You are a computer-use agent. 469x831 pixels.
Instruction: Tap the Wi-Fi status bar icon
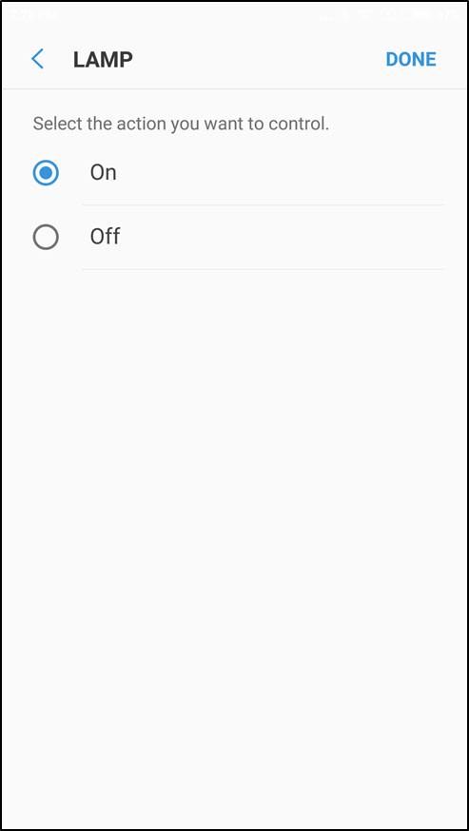point(365,15)
